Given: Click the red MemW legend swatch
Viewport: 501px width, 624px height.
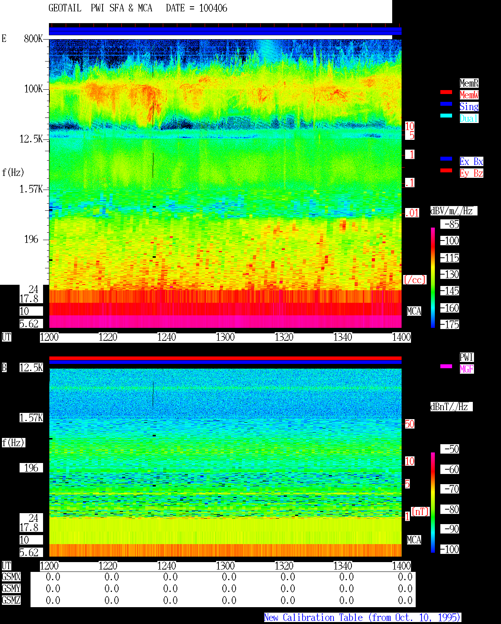Looking at the screenshot, I should point(446,92).
